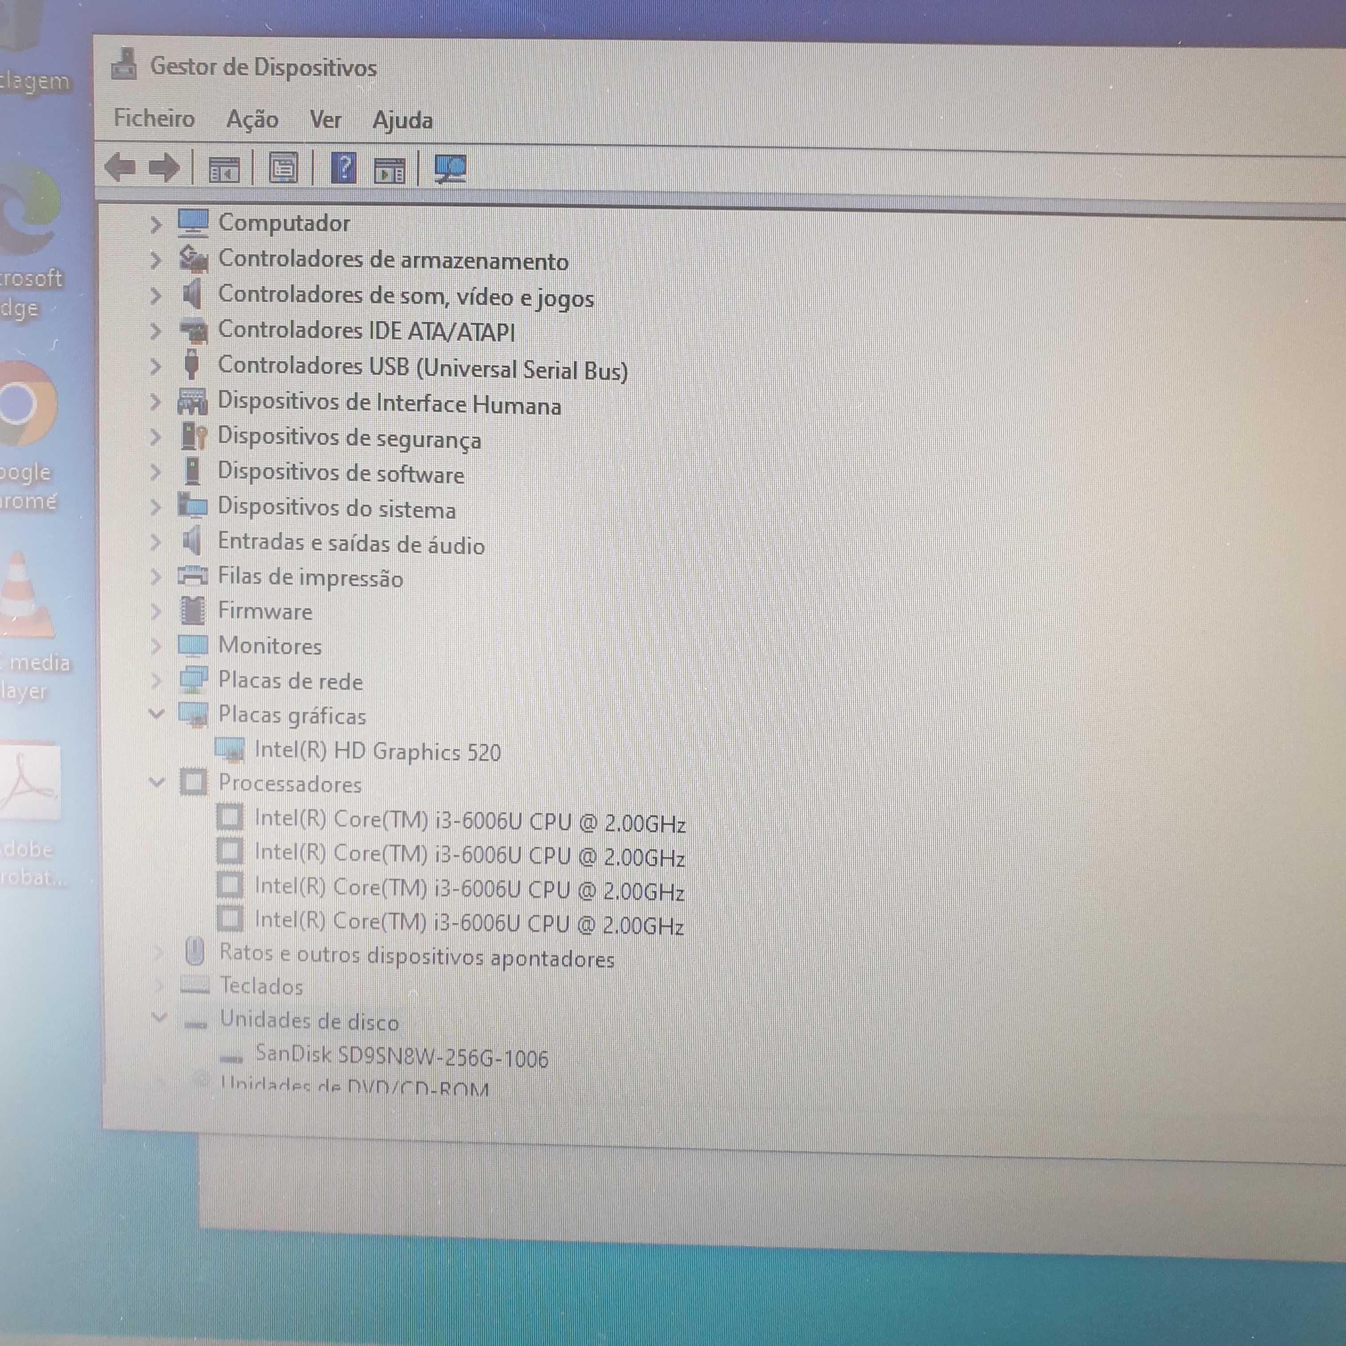Click the Teclados keyboard icon

point(195,985)
